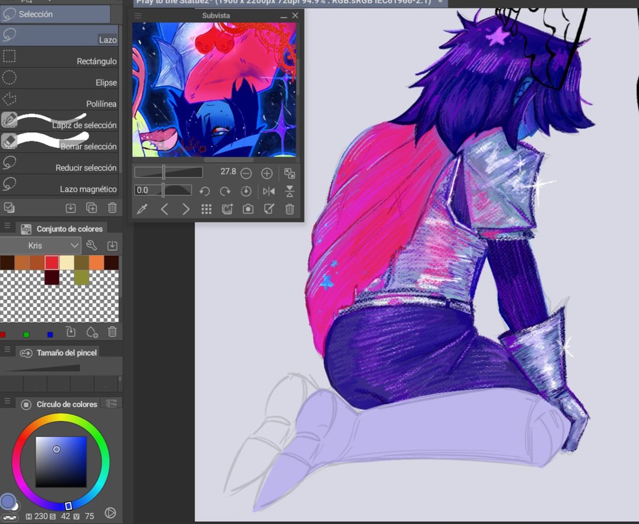The width and height of the screenshot is (639, 524).
Task: Switch to the color slider tab icon
Action: (112, 403)
